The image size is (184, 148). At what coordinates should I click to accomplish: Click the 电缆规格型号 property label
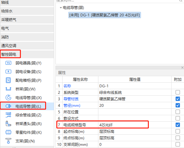coord(75,125)
